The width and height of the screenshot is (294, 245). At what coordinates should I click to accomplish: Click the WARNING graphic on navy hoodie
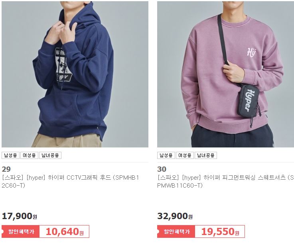(63, 65)
